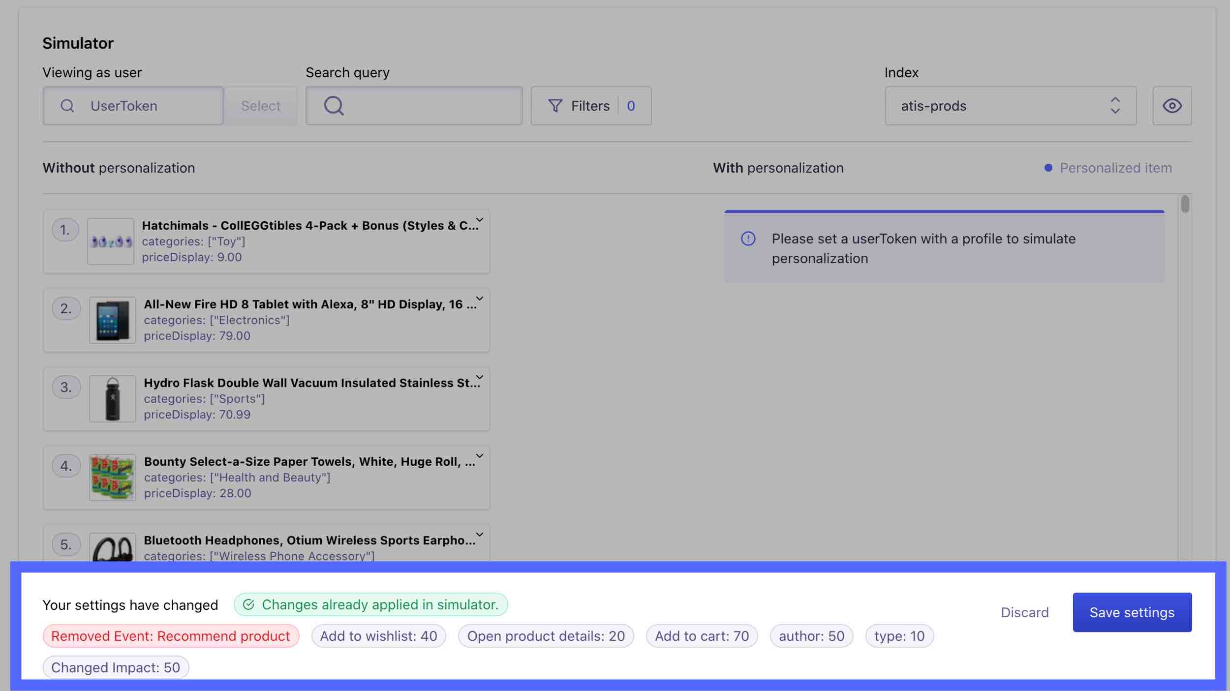This screenshot has height=691, width=1230.
Task: Click the info icon in personalization panel
Action: [x=748, y=238]
